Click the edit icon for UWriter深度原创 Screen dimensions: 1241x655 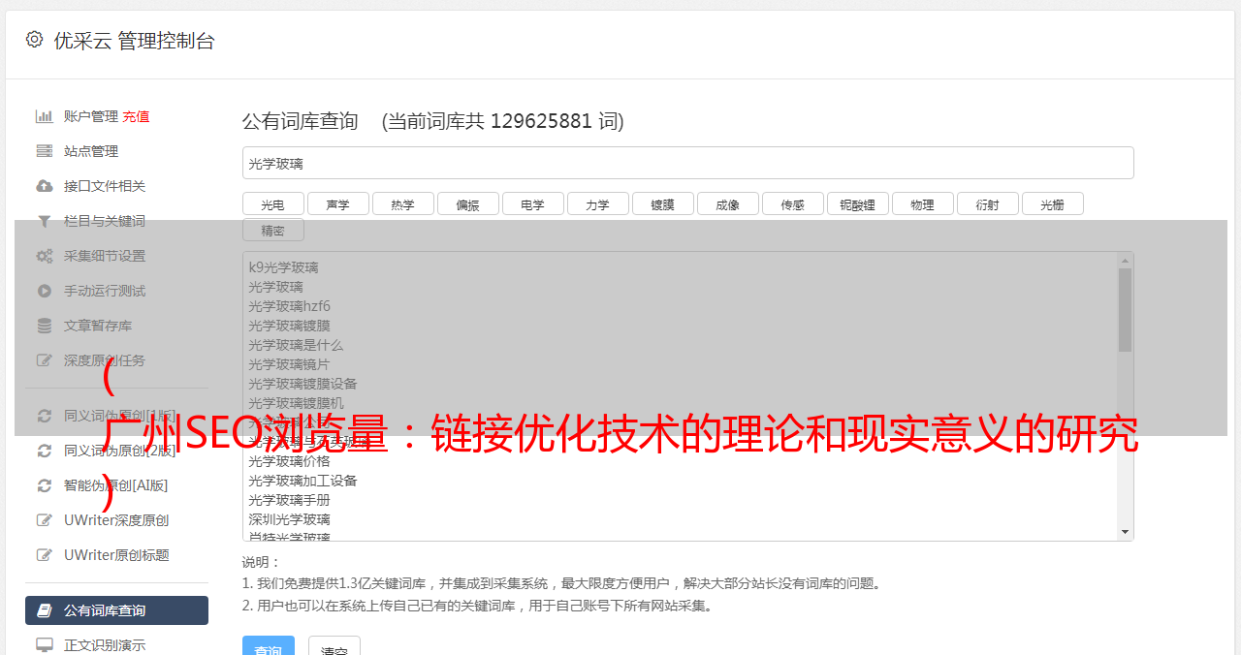pyautogui.click(x=45, y=520)
